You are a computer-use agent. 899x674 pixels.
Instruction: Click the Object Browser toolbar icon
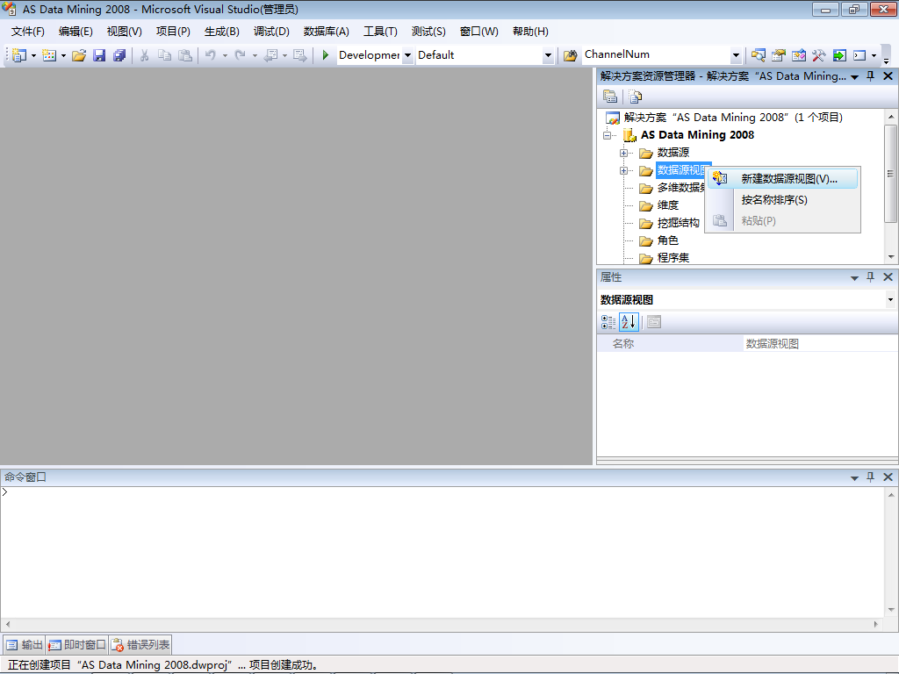pyautogui.click(x=798, y=55)
